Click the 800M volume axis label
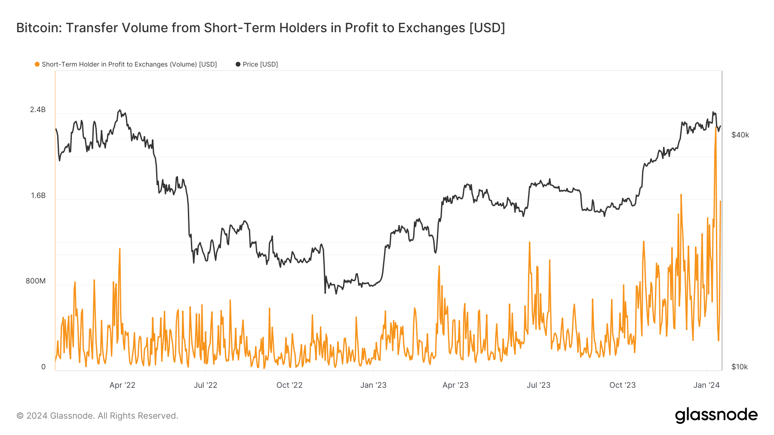 pos(35,281)
